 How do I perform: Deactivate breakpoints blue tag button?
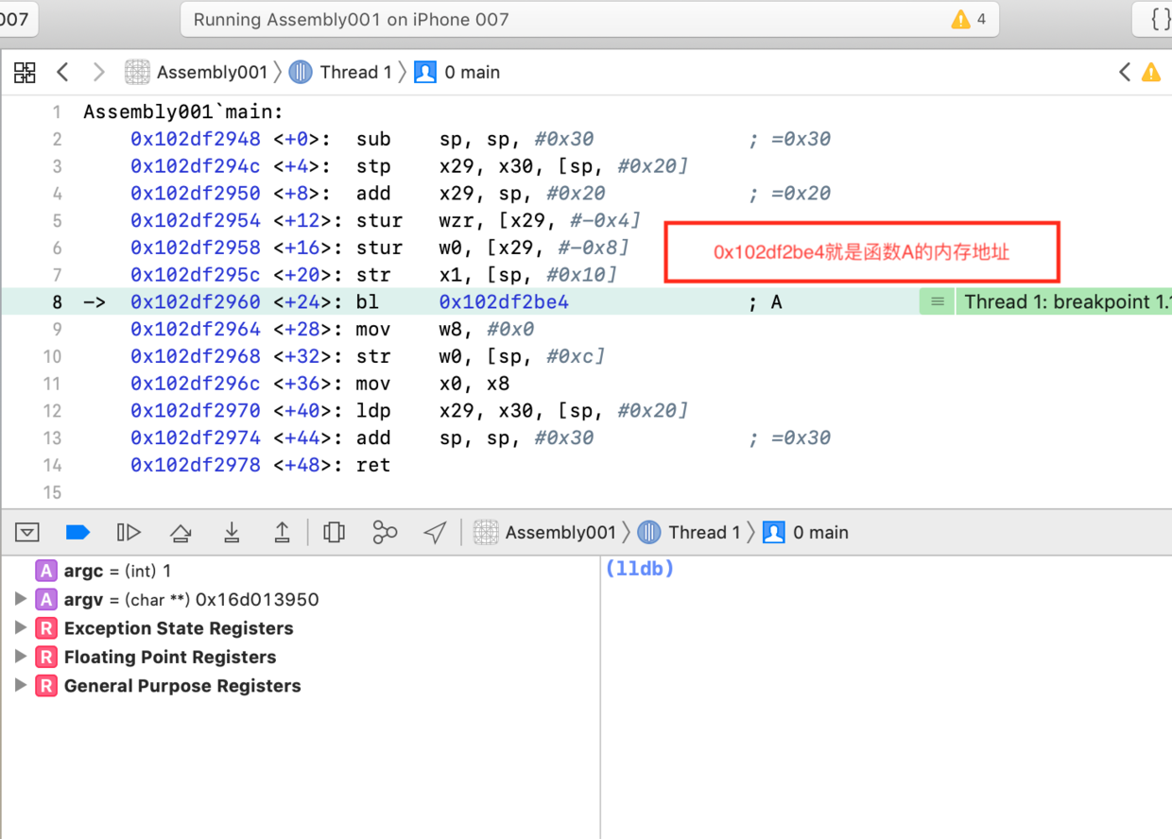coord(78,533)
